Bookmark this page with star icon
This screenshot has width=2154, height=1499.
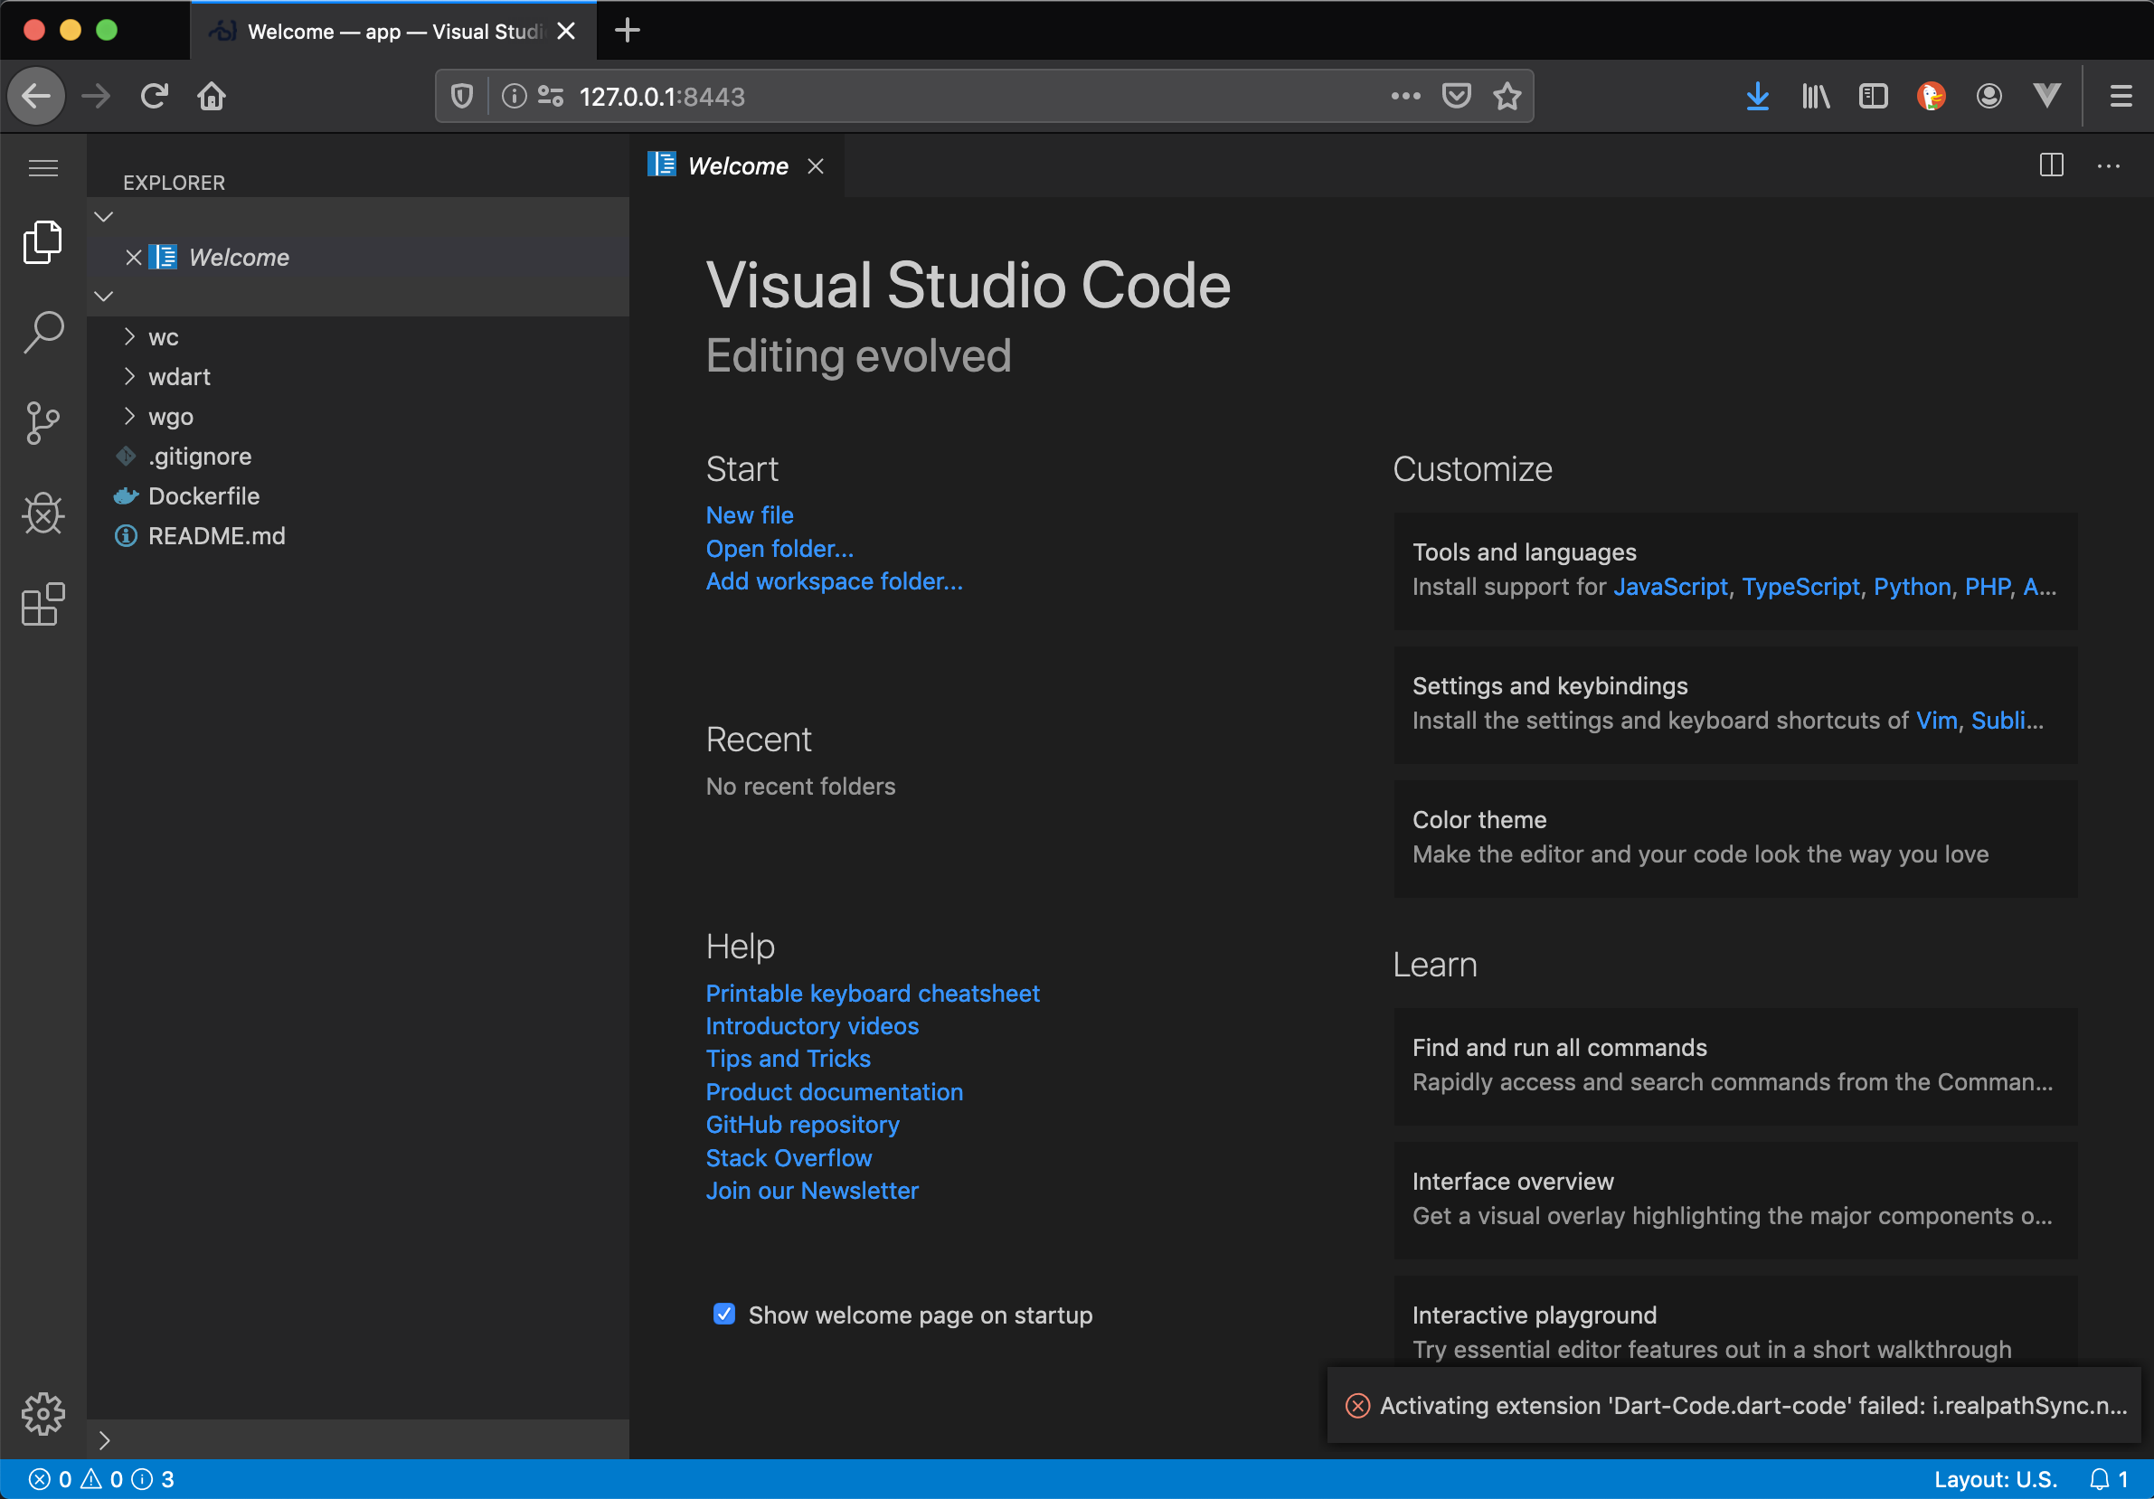tap(1507, 96)
